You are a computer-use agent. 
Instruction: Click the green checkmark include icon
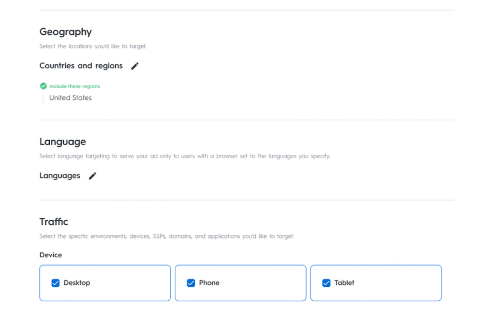(43, 86)
